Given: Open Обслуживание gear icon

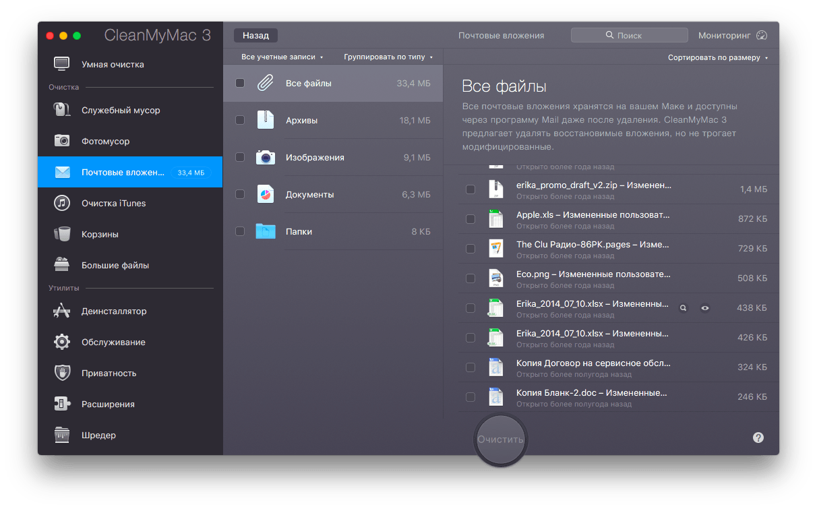Looking at the screenshot, I should [x=62, y=342].
